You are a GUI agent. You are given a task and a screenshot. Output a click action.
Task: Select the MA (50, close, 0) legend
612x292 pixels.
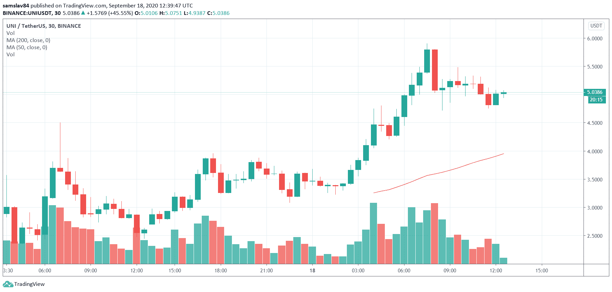point(27,47)
